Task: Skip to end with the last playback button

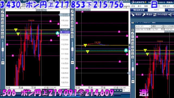Action: (121, 91)
